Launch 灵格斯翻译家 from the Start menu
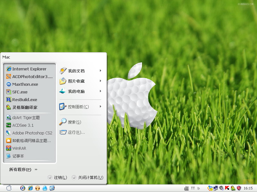Image resolution: width=257 pixels, height=192 pixels. pos(30,107)
